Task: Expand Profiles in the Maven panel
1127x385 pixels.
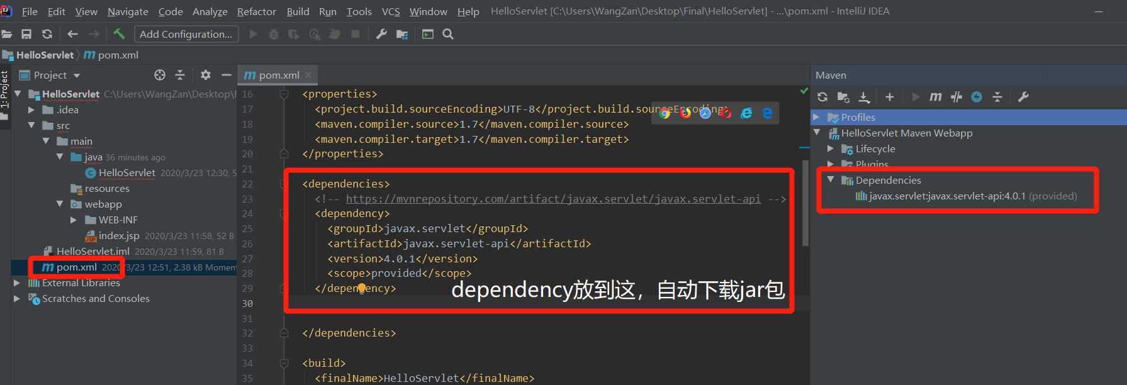Action: [816, 117]
